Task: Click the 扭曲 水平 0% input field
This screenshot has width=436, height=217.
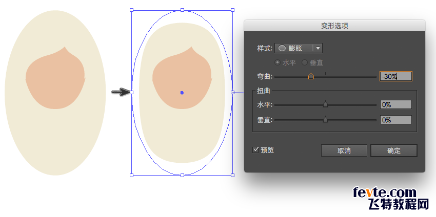Action: click(x=395, y=104)
